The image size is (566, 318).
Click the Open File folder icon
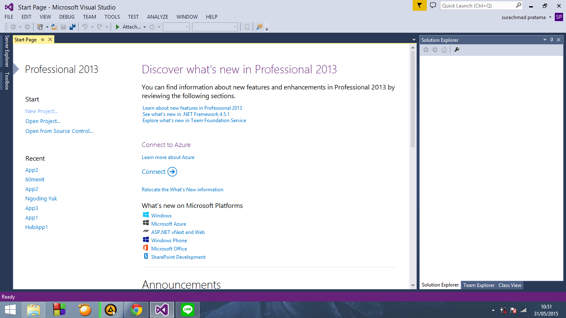click(x=54, y=27)
